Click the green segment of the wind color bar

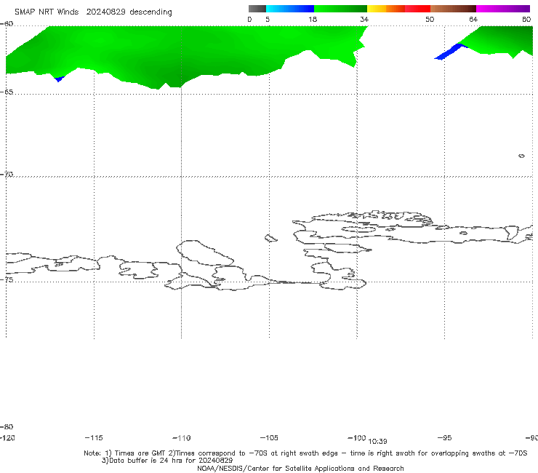pos(340,9)
